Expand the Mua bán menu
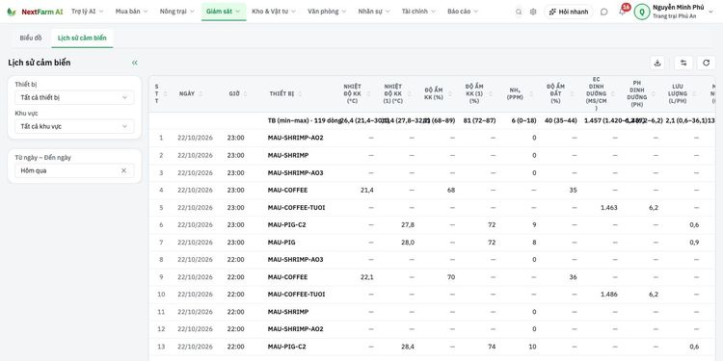The image size is (723, 361). (x=131, y=12)
